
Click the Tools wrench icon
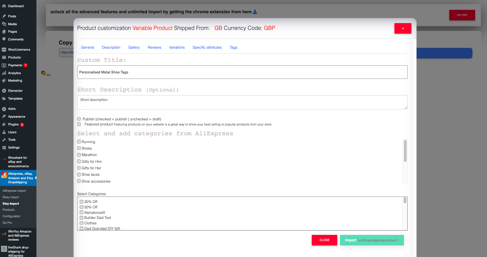tap(4, 140)
